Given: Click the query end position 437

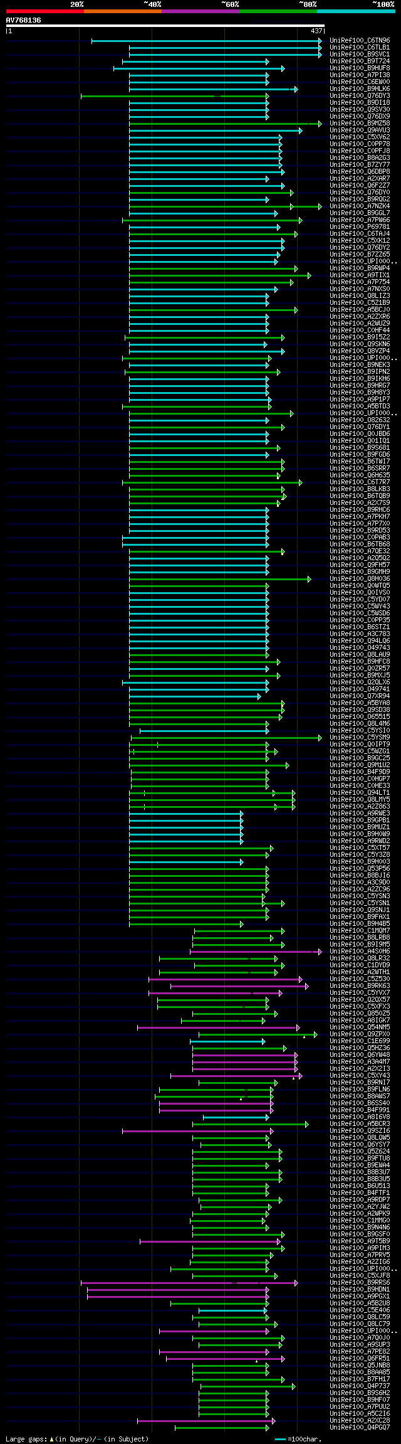Looking at the screenshot, I should (x=316, y=31).
